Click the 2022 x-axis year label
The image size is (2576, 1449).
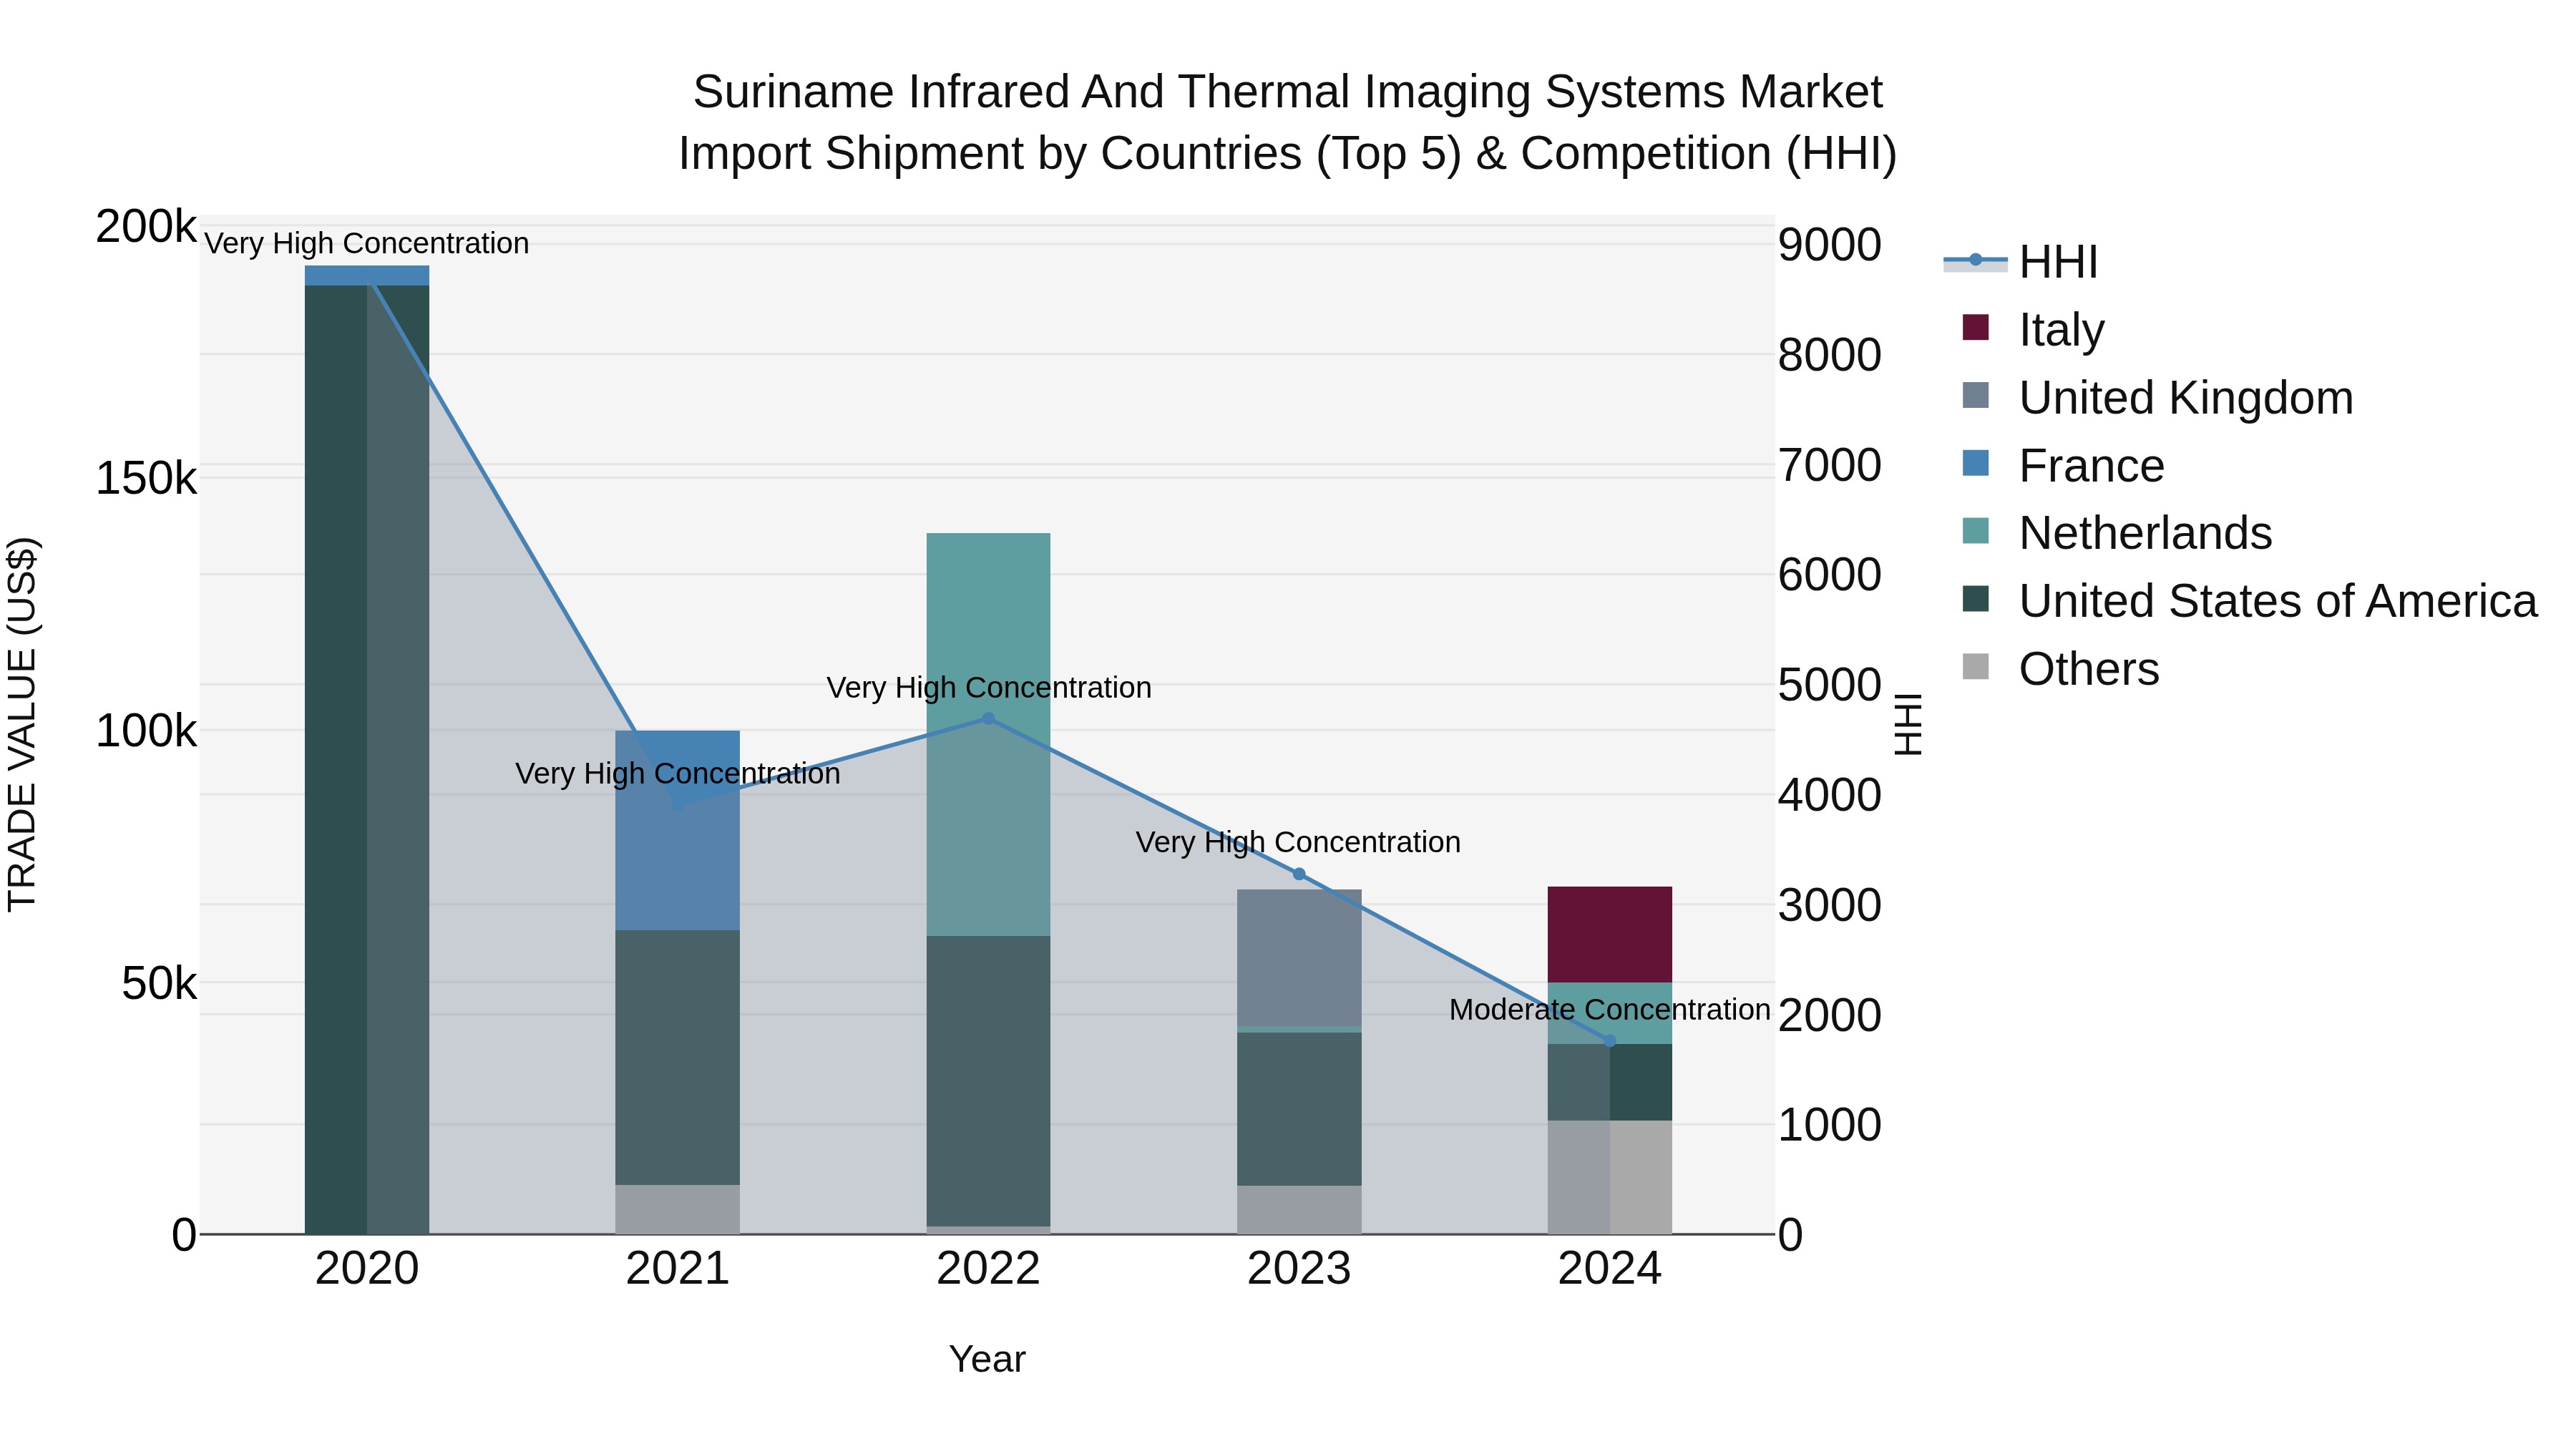(989, 1269)
